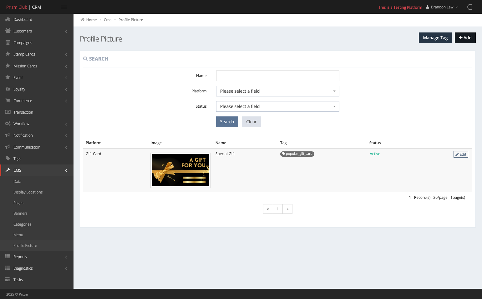Viewport: 482px width, 299px height.
Task: Click the Customers group icon
Action: 8,31
